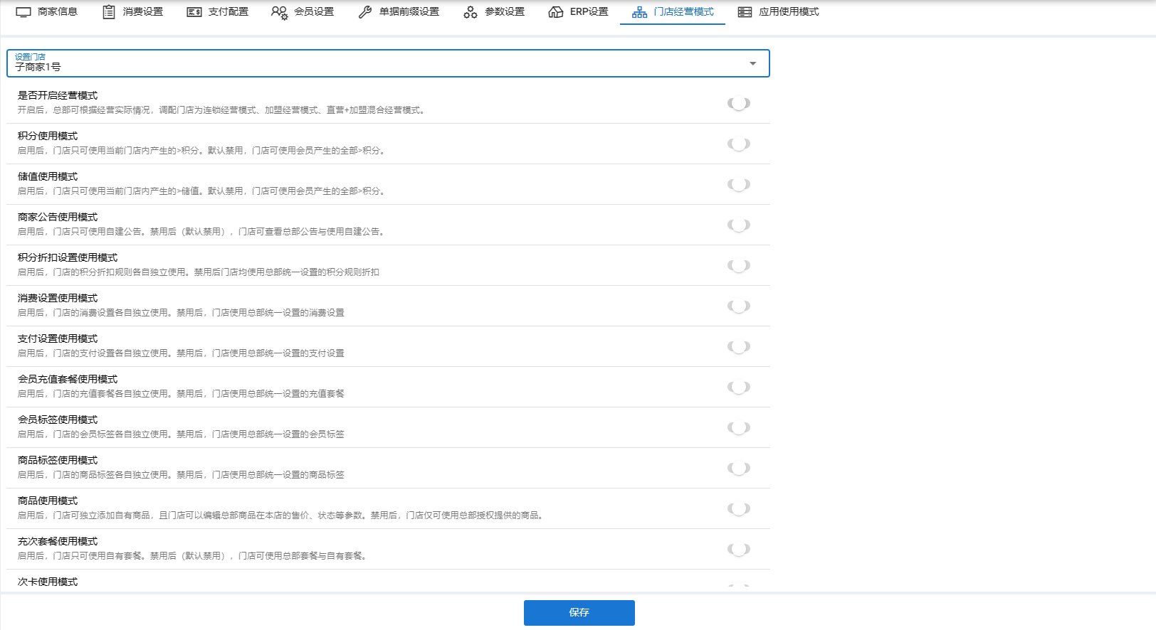
Task: Click the 充次套餐使用模式 heading
Action: [x=58, y=541]
